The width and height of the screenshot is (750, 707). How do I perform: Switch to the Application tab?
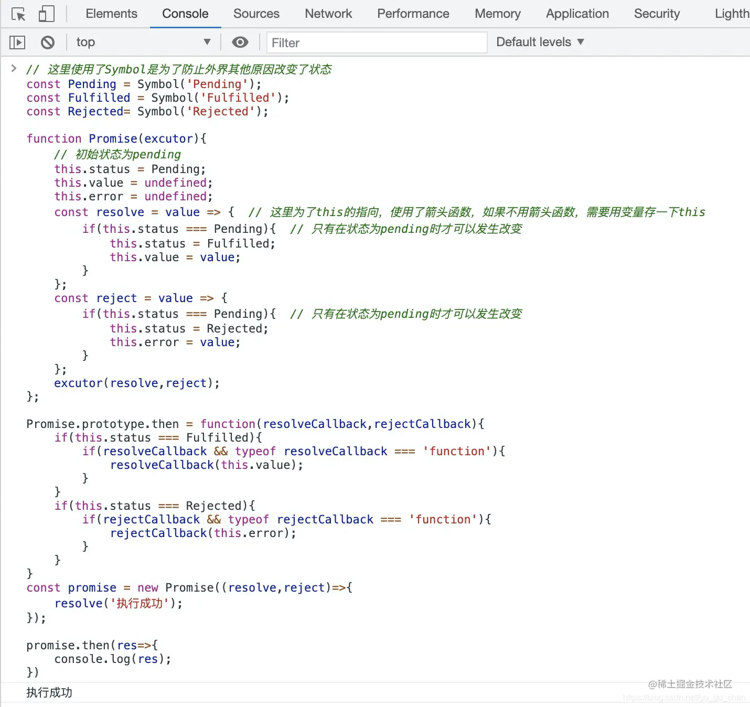(577, 14)
